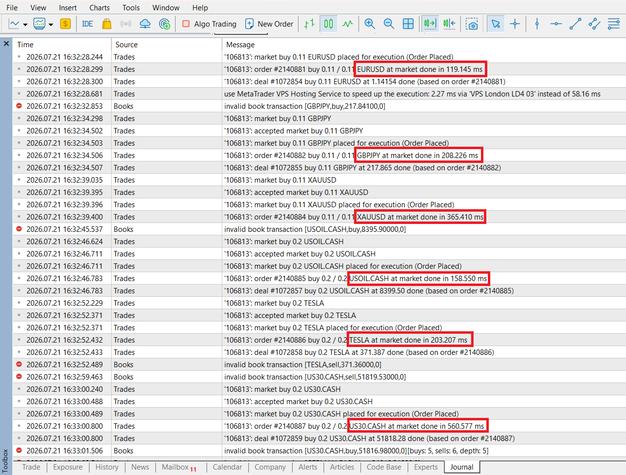
Task: Draw a vertical line object
Action: click(x=537, y=24)
